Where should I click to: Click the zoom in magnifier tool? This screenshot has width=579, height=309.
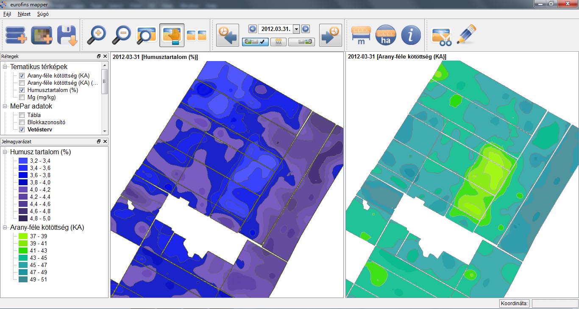click(x=96, y=35)
